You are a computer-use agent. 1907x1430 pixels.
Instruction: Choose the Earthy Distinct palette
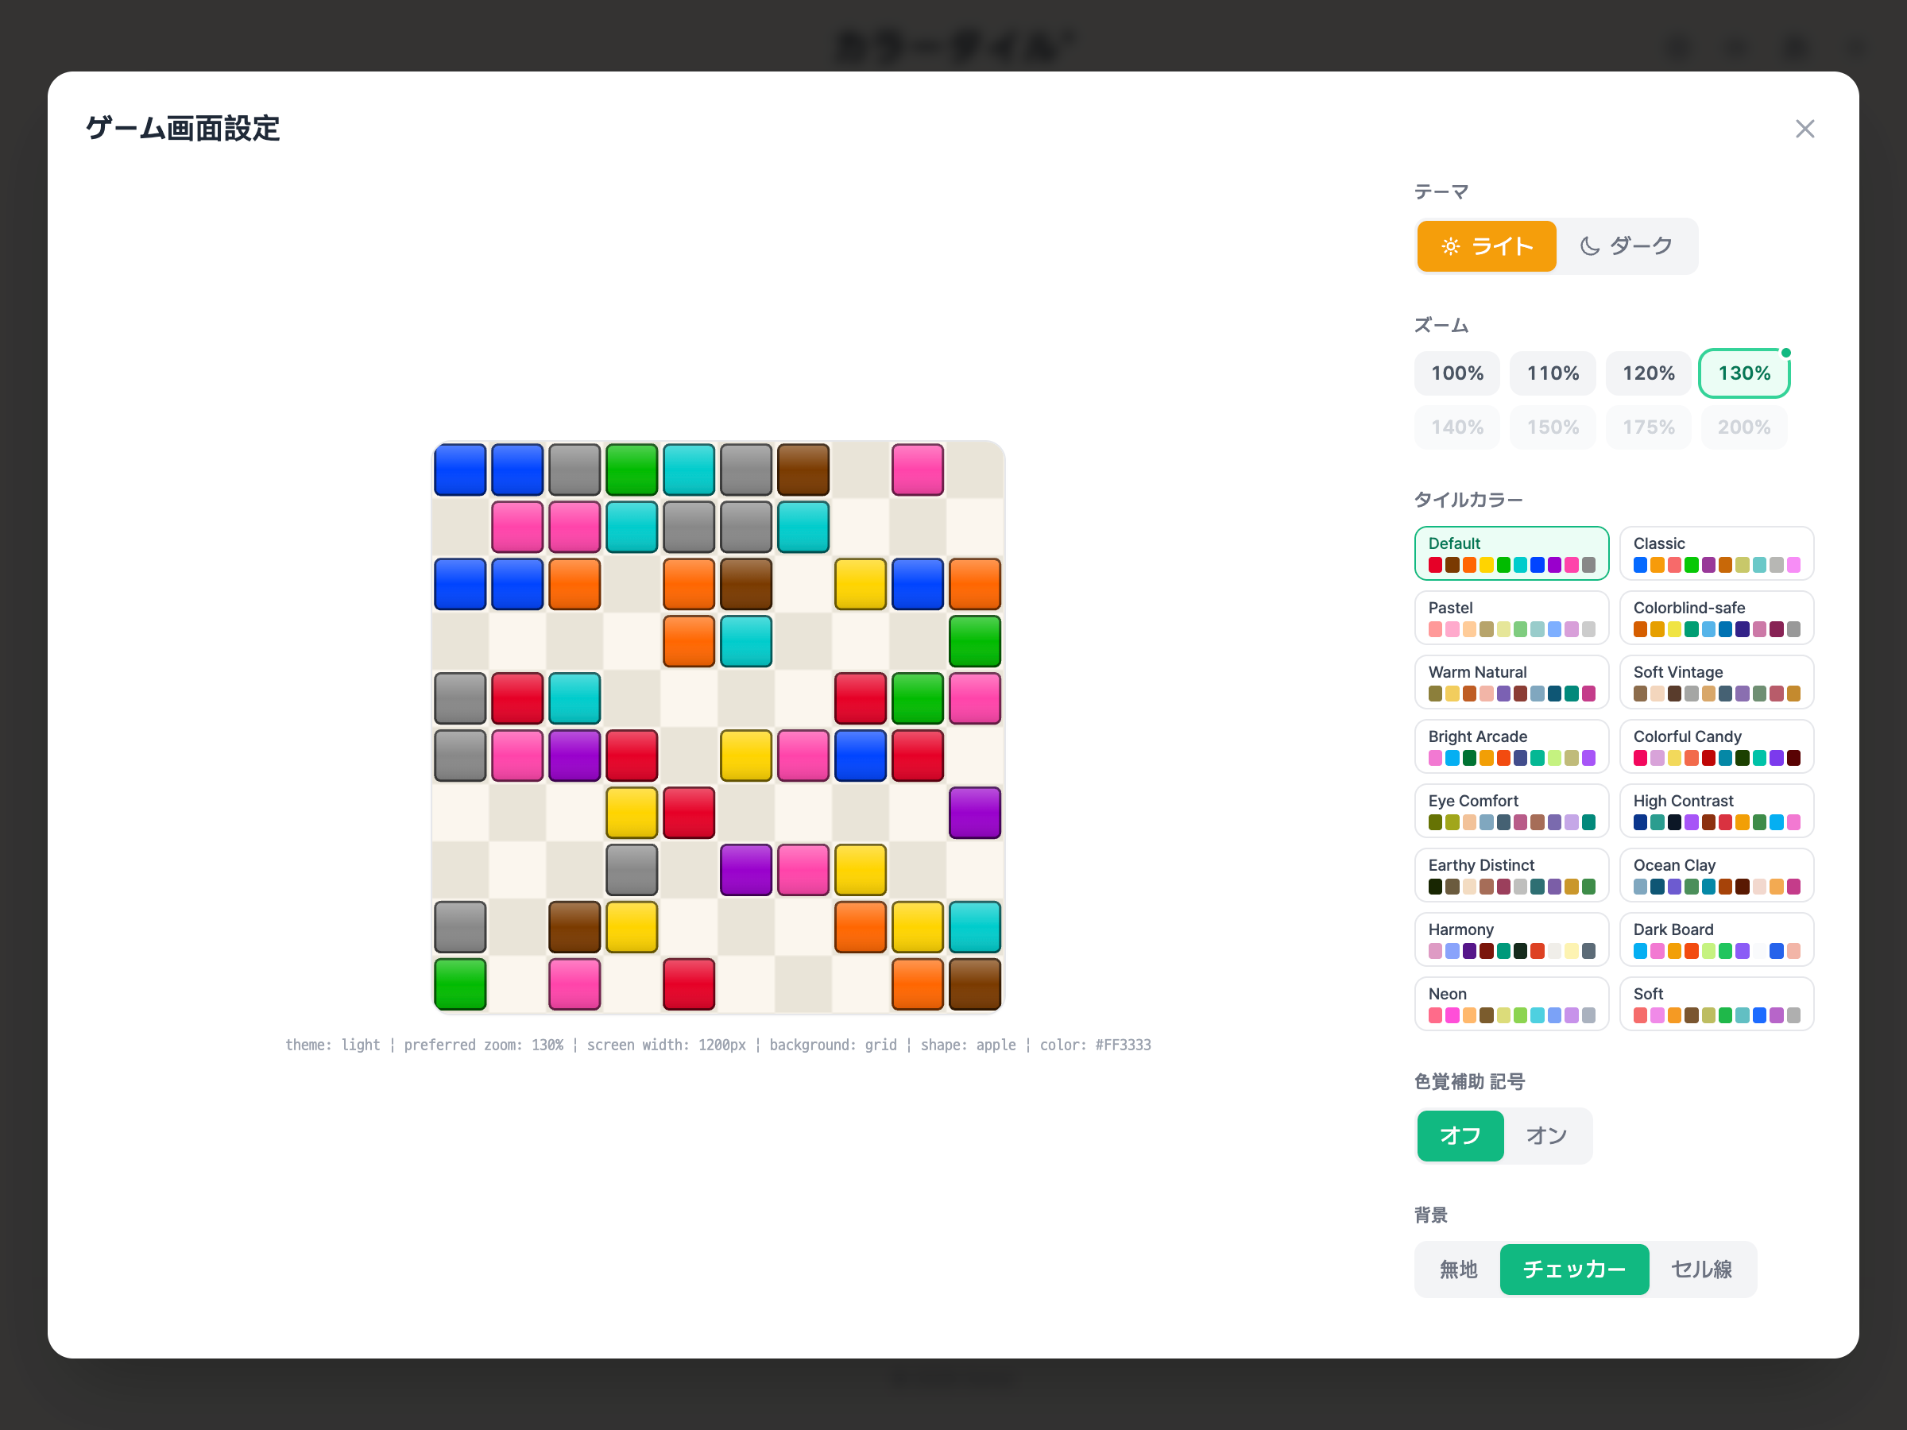[1511, 875]
